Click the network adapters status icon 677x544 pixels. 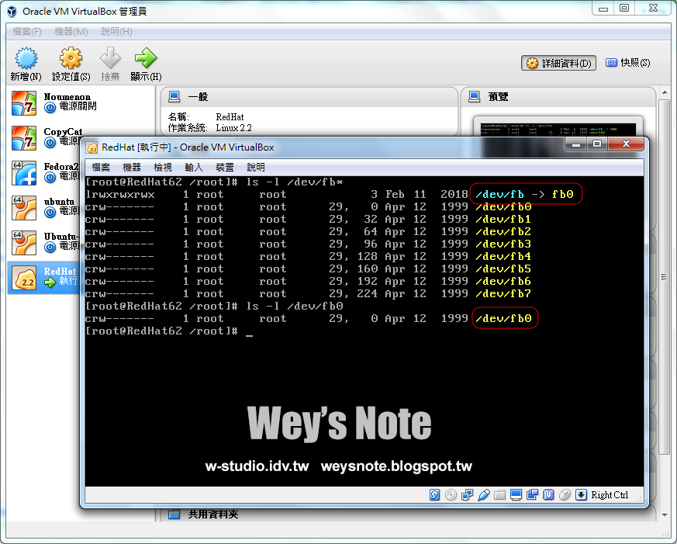click(467, 494)
